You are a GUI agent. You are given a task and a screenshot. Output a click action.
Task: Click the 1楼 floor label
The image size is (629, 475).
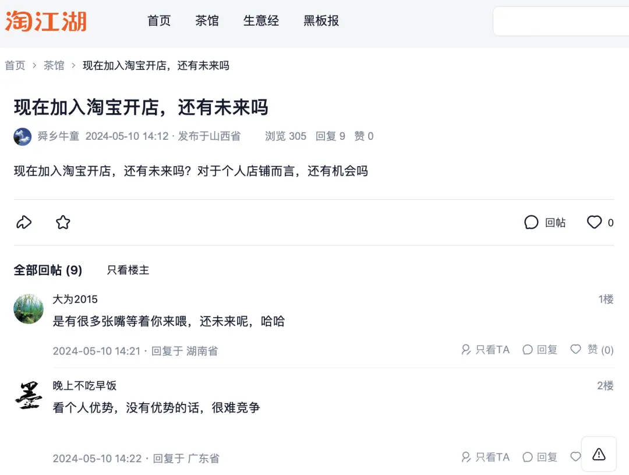coord(606,299)
